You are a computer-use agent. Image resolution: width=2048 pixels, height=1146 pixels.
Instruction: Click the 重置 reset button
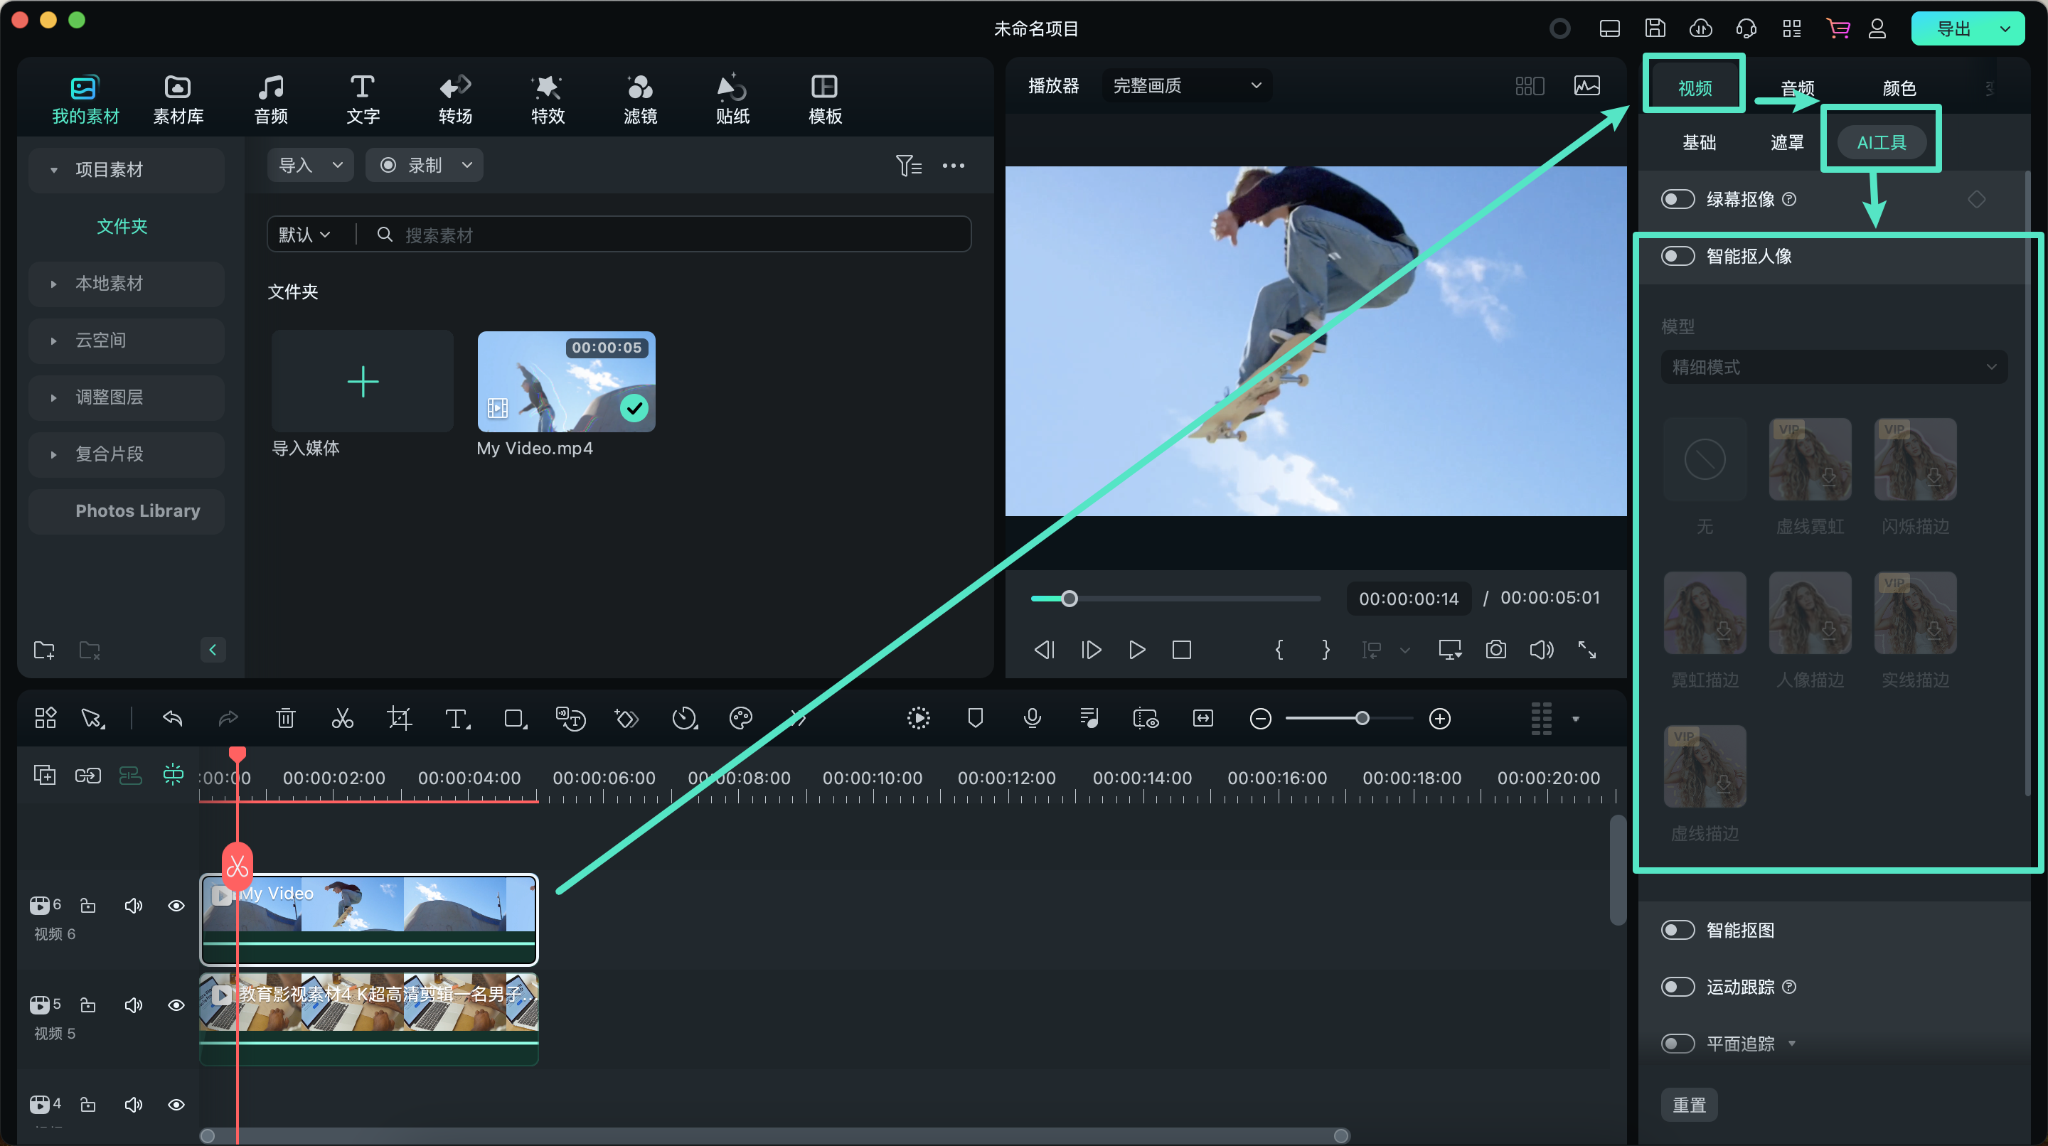pyautogui.click(x=1689, y=1105)
